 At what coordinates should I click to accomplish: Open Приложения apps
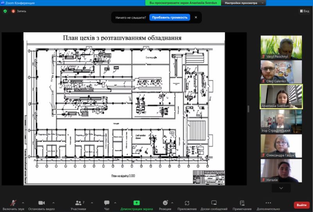(187, 203)
